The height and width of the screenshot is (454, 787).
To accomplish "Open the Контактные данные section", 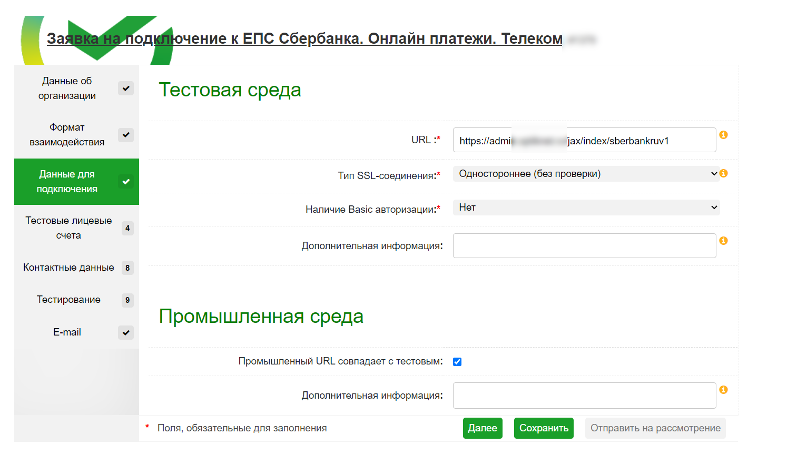I will click(68, 268).
